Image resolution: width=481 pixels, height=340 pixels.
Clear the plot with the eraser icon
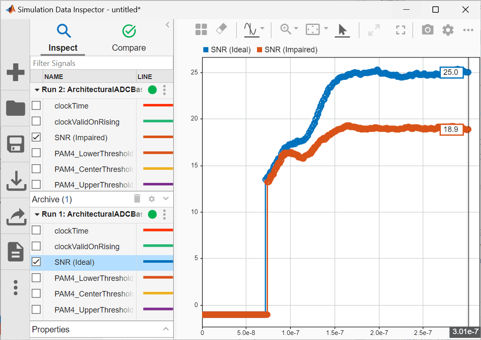[221, 29]
